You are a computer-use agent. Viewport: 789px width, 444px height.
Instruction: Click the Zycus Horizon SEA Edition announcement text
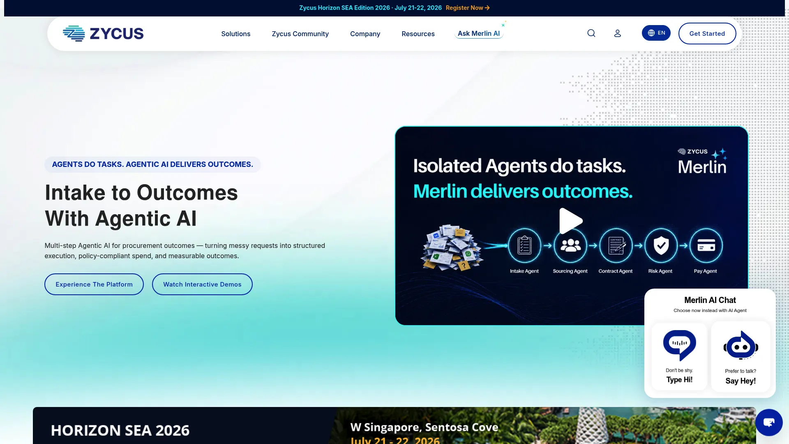coord(370,8)
